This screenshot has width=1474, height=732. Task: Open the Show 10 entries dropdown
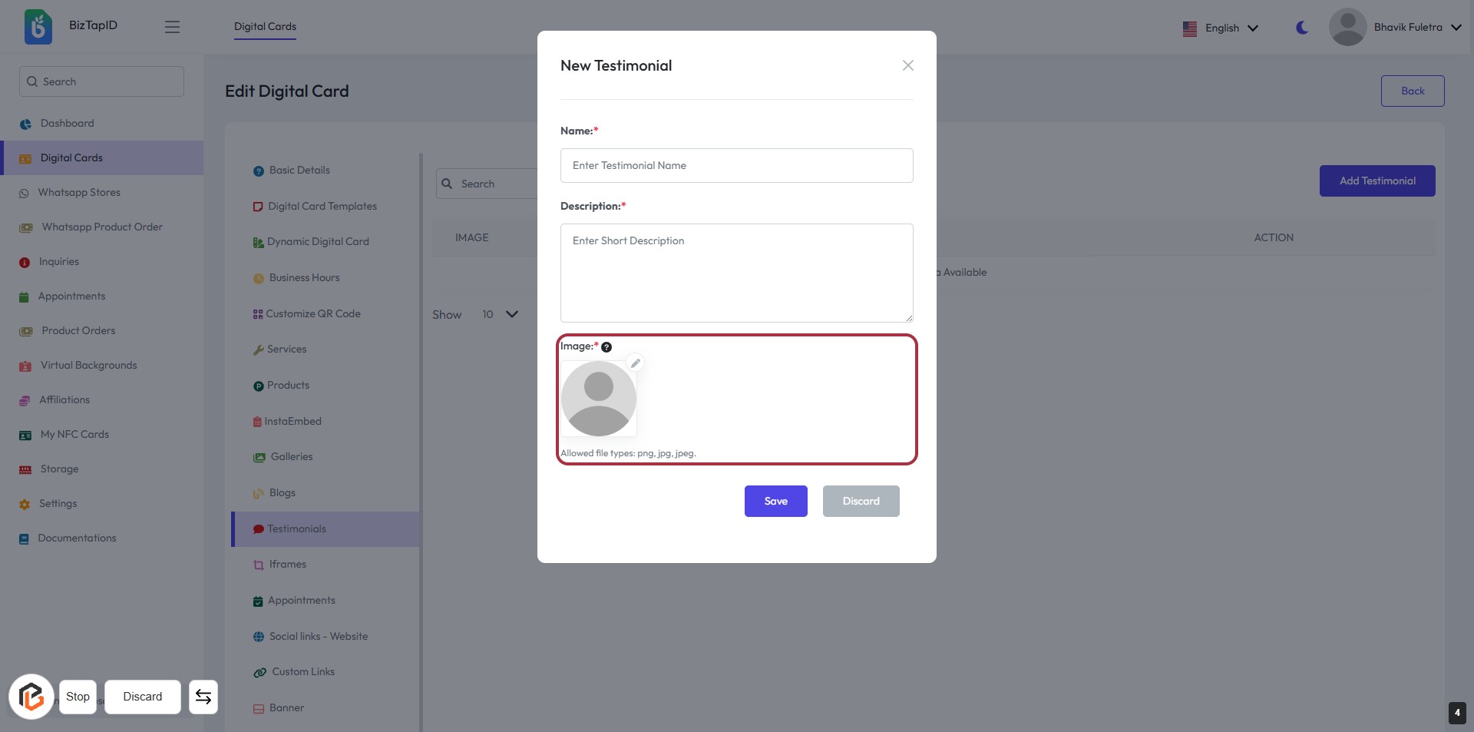click(x=500, y=314)
